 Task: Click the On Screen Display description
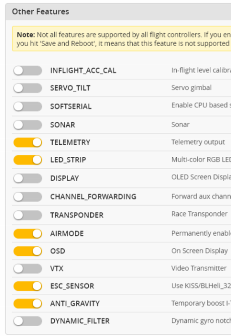click(200, 251)
